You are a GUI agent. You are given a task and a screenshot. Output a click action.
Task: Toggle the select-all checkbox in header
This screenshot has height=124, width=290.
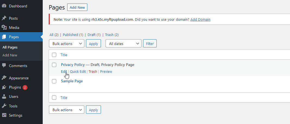point(54,55)
